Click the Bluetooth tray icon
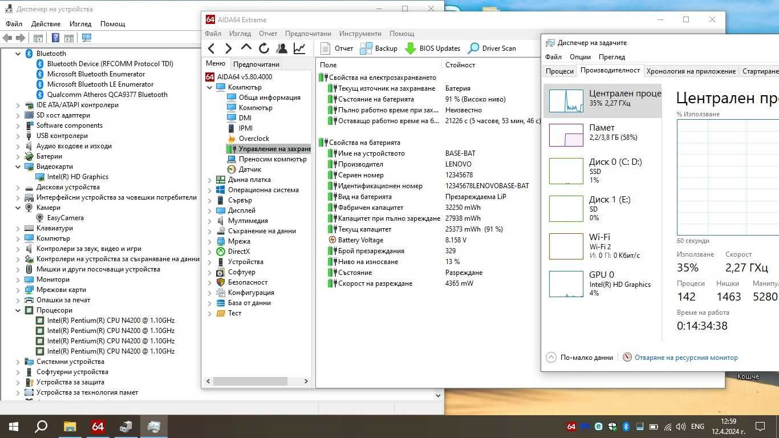 [626, 426]
